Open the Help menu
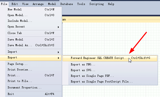The width and height of the screenshot is (160, 97). coord(111,4)
